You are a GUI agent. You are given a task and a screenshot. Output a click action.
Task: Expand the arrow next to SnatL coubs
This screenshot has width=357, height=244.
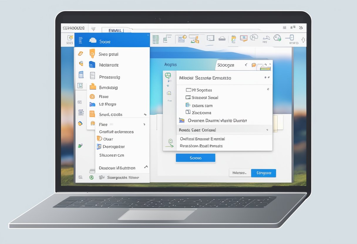(x=145, y=114)
